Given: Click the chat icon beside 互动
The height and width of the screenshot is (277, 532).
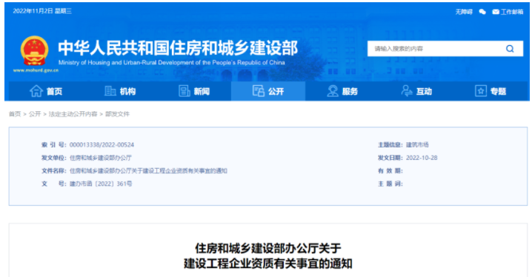Looking at the screenshot, I should [x=407, y=91].
